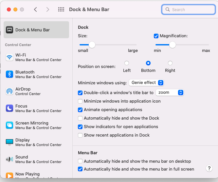Select Display in the sidebar list
Viewport: 218px width, 182px height.
[36, 142]
